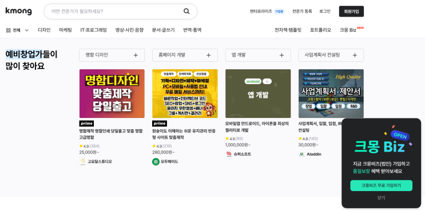Click the 엔터프라이즈 기업용 link

pyautogui.click(x=267, y=11)
